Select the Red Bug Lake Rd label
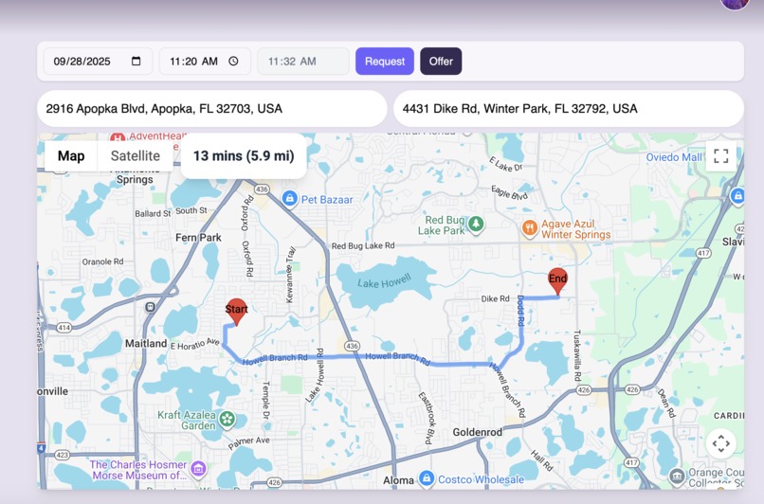764x504 pixels. click(363, 246)
